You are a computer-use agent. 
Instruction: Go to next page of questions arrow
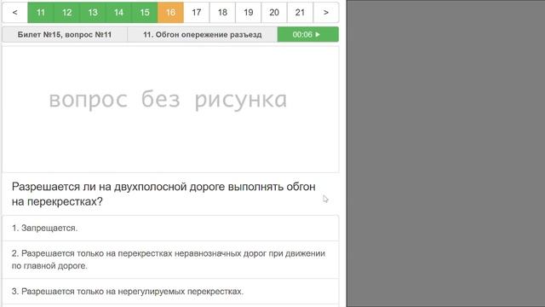point(326,13)
